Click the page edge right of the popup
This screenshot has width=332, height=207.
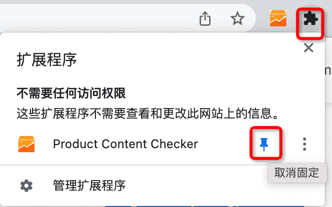pyautogui.click(x=328, y=106)
